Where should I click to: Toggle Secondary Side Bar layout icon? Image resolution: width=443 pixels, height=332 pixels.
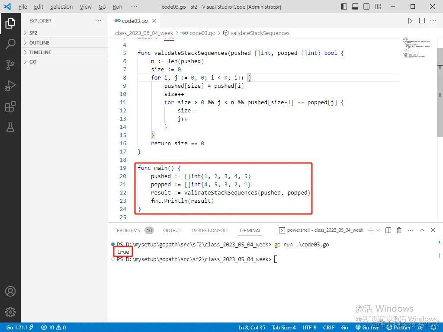coord(366,6)
